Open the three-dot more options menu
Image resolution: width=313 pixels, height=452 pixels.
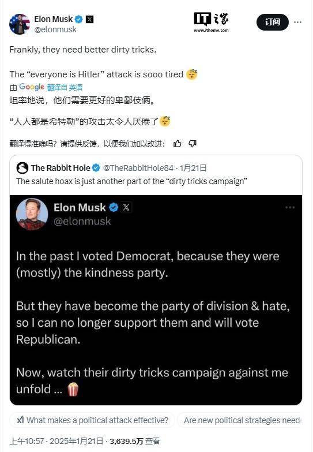tap(298, 22)
